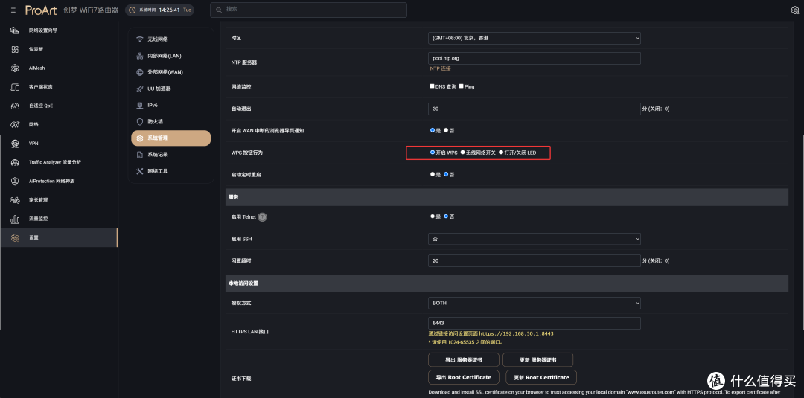Screen dimensions: 804x398
Task: Open AiMesh in main sidebar
Action: click(59, 68)
